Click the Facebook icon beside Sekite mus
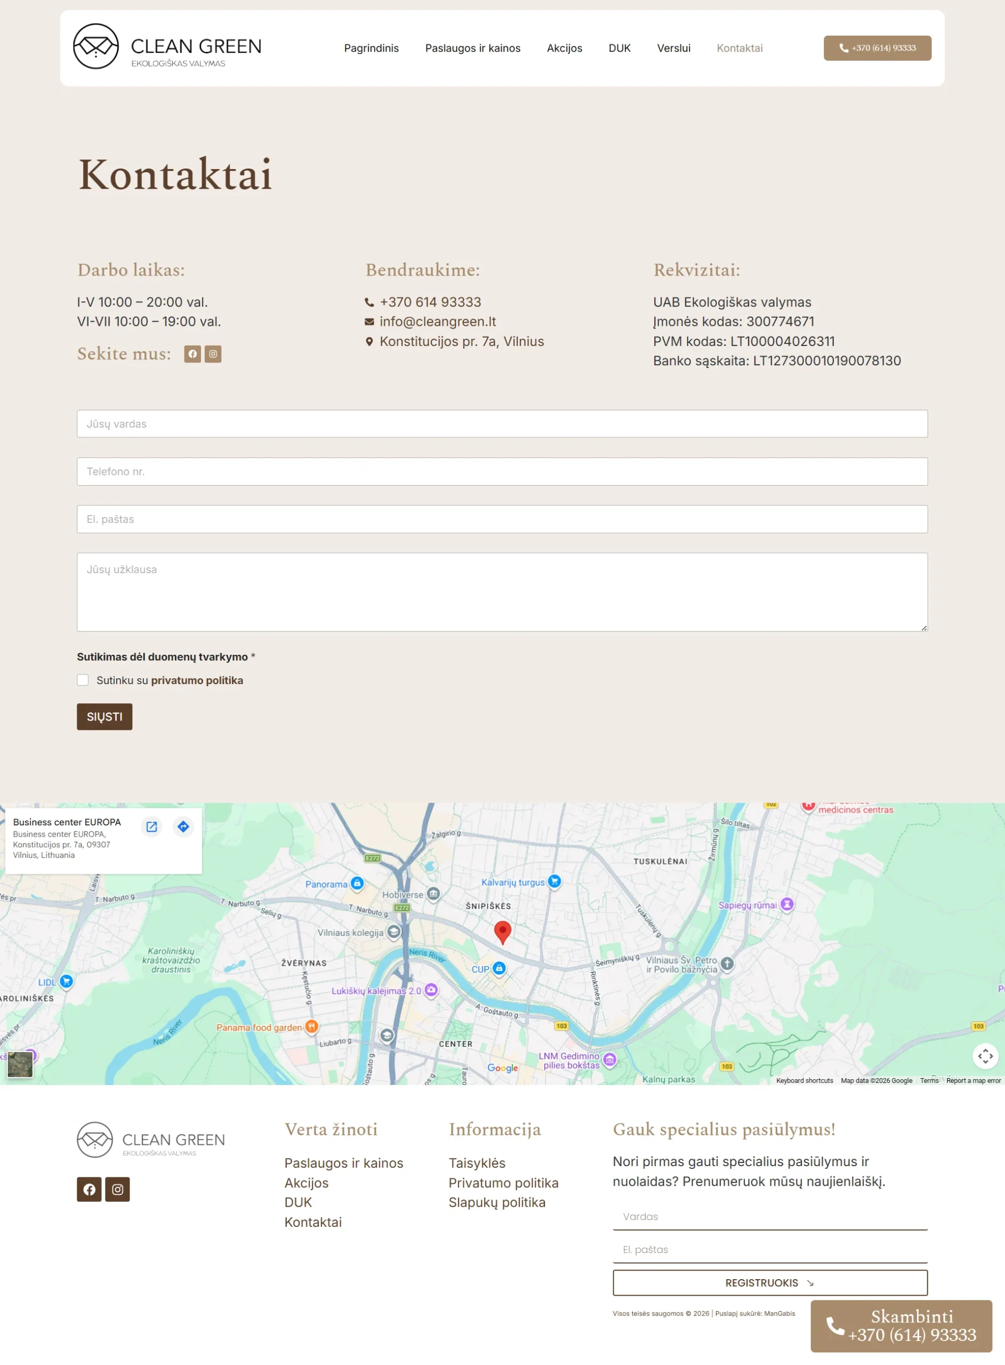1005x1365 pixels. 192,354
